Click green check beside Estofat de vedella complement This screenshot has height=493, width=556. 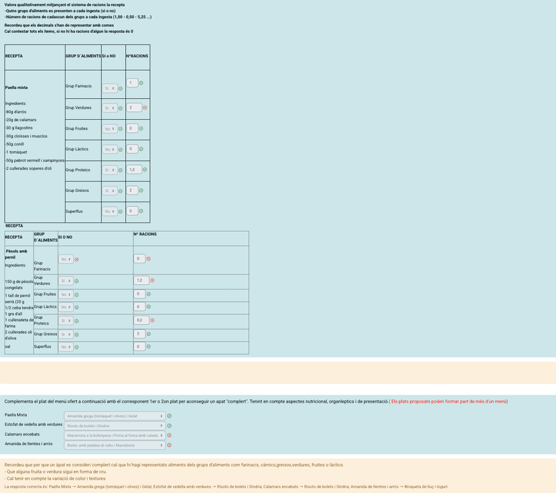point(169,426)
